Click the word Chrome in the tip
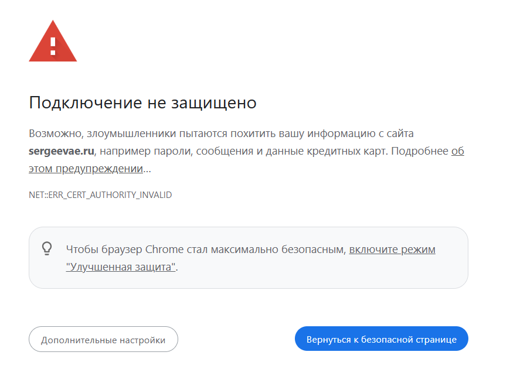The width and height of the screenshot is (510, 369). coord(164,250)
